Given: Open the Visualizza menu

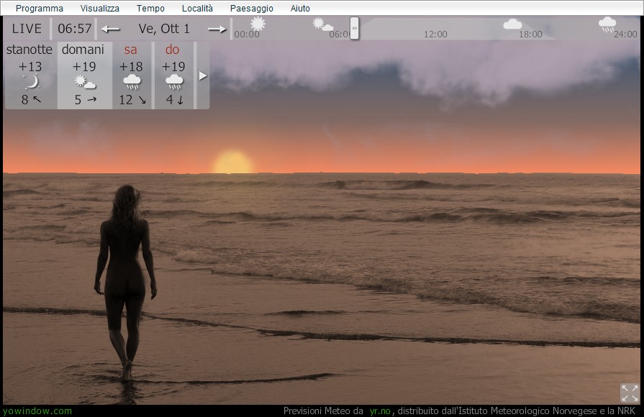Looking at the screenshot, I should pyautogui.click(x=100, y=8).
